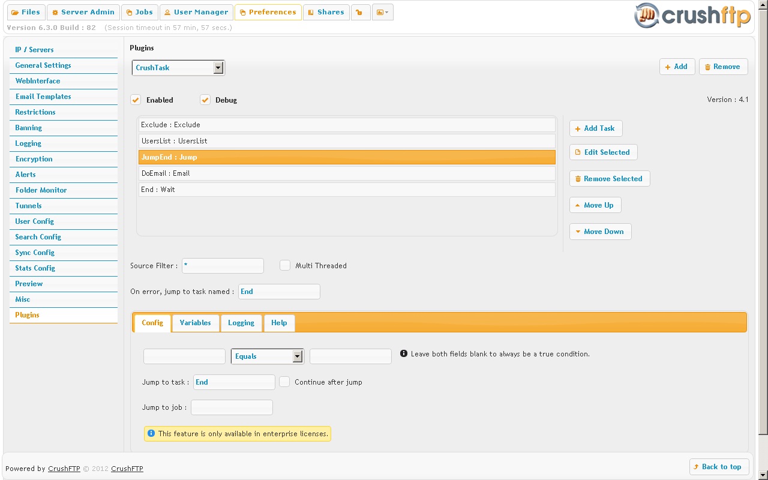Toggle the Debug checkbox
Viewport: 768px width, 480px height.
205,100
